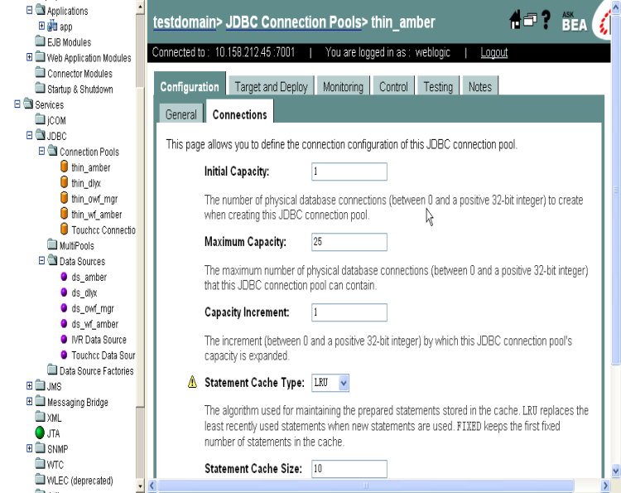Expand the Messaging Bridge node

tap(29, 401)
